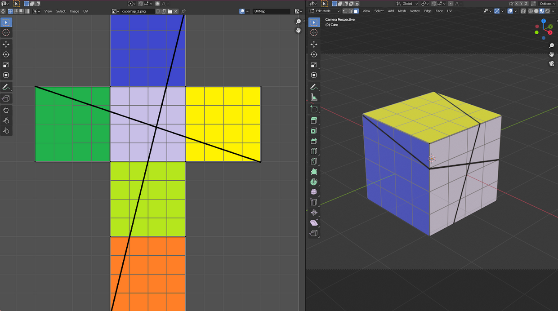Select the Knife tool in the viewport toolbar
Viewport: 558px width, 311px height.
(x=314, y=161)
